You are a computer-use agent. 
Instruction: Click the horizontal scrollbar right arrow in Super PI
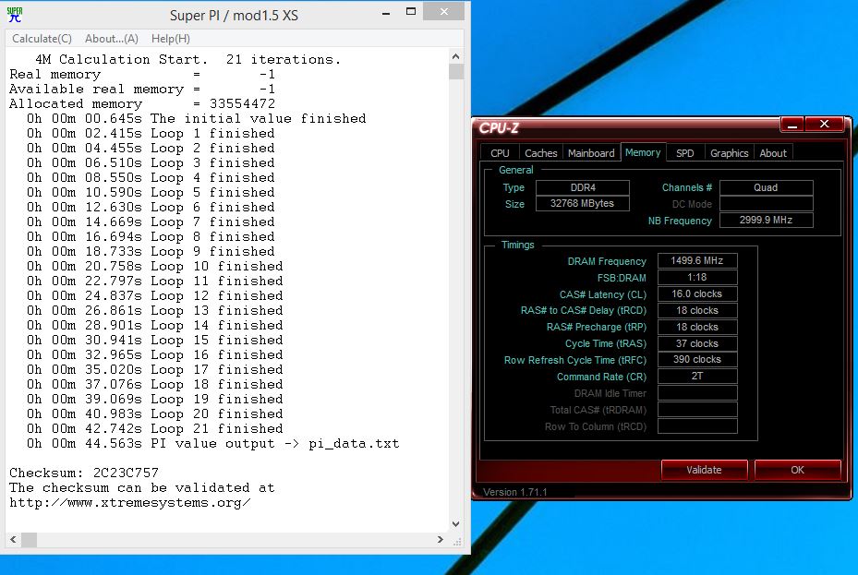[440, 540]
